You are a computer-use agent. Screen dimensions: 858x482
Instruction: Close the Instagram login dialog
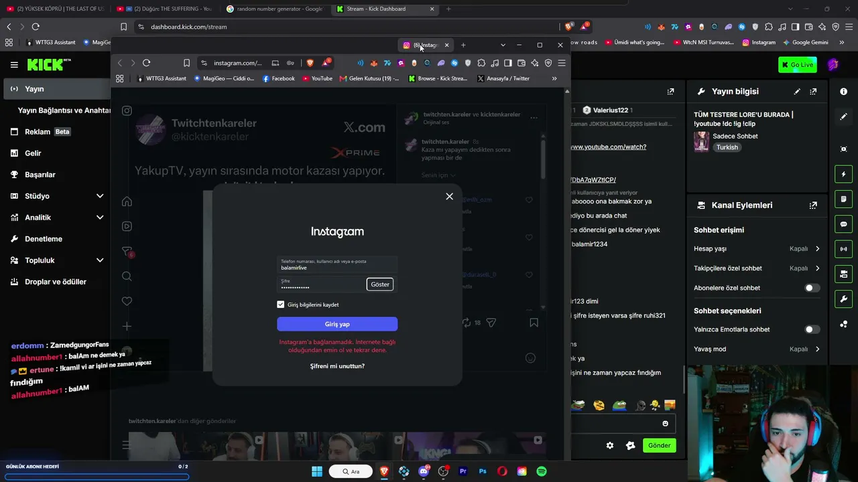point(450,196)
